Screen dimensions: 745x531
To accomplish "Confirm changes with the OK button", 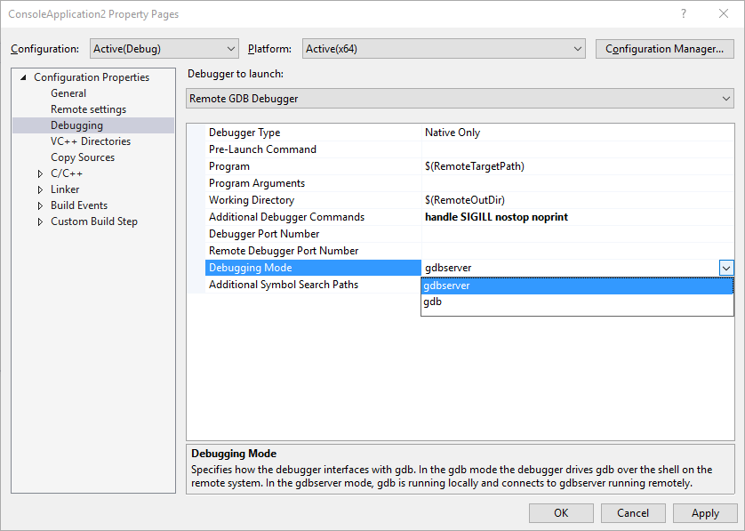I will point(561,512).
